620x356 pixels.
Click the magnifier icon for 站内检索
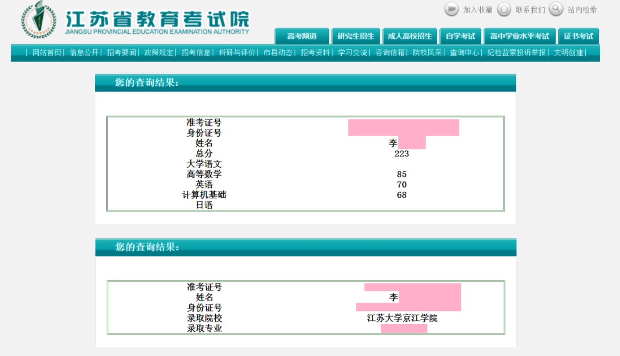556,9
